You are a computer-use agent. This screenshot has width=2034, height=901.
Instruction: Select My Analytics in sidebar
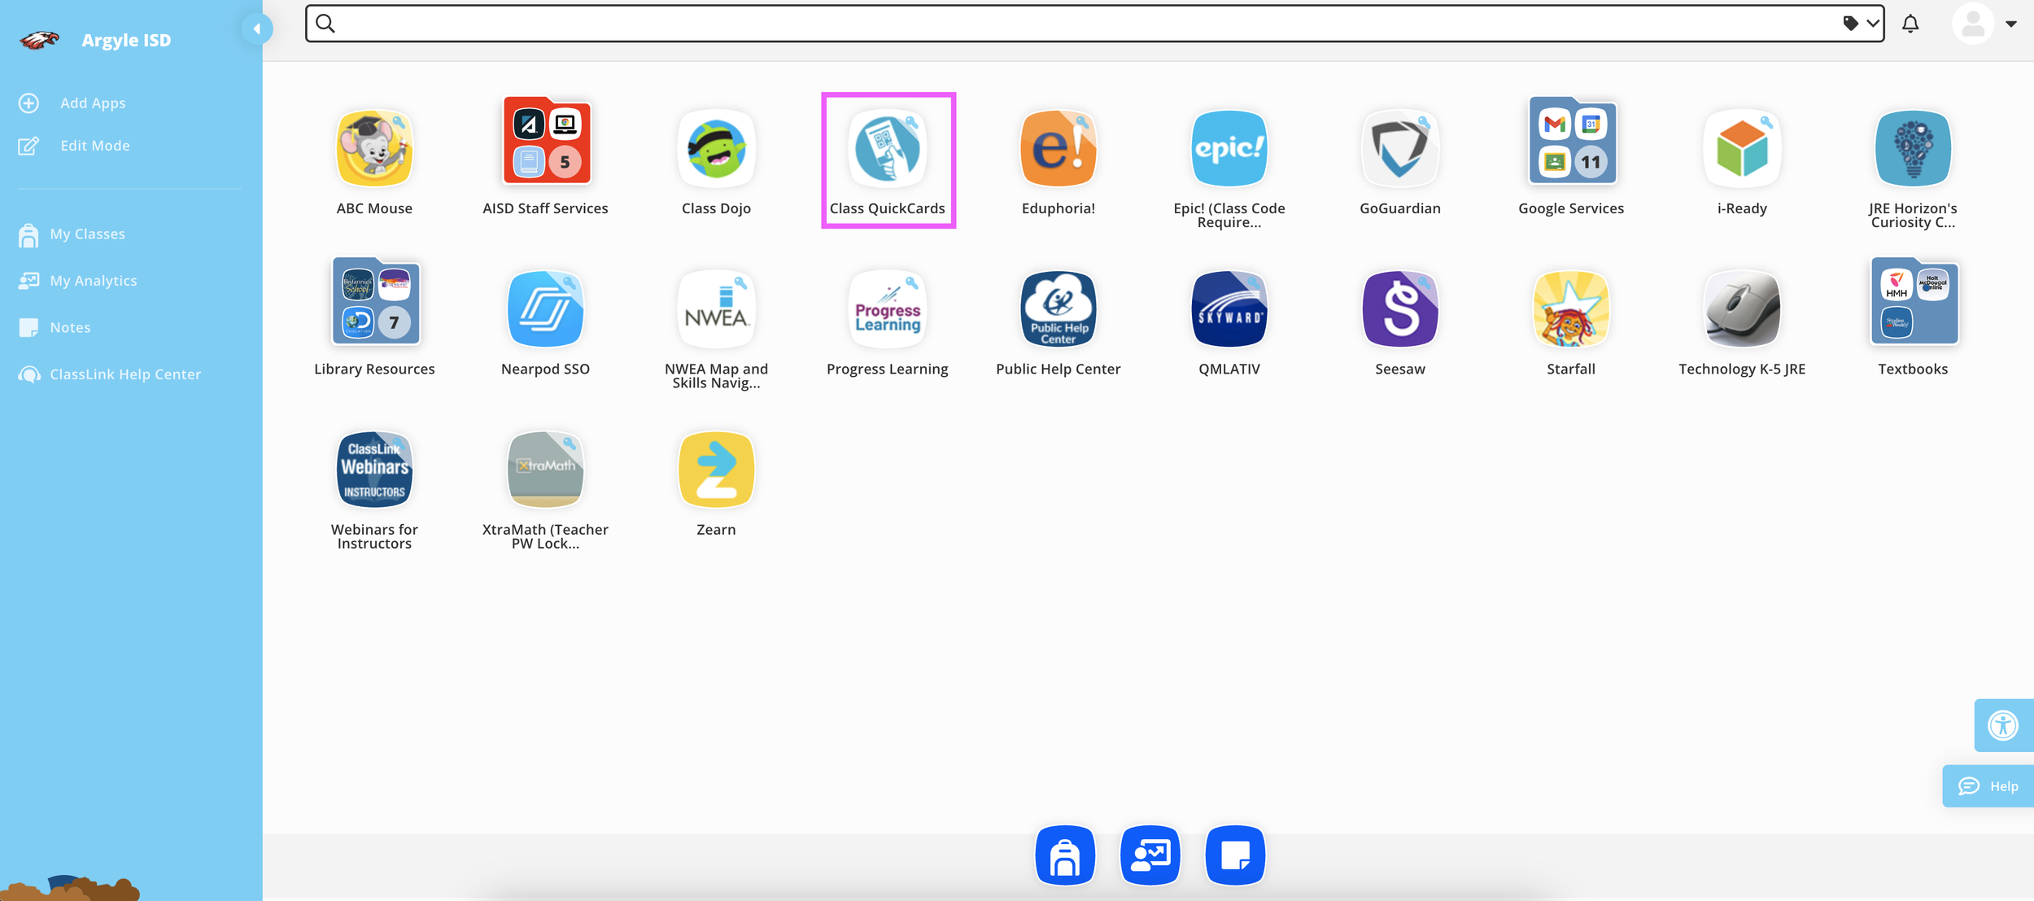pyautogui.click(x=93, y=281)
